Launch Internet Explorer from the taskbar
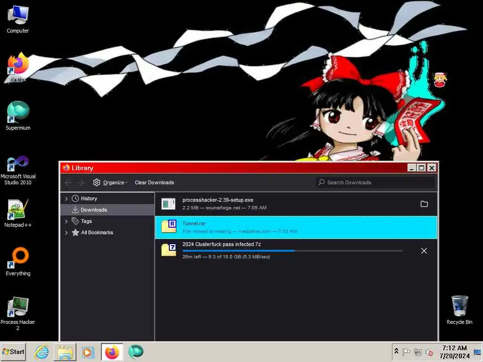The image size is (483, 362). pyautogui.click(x=42, y=352)
